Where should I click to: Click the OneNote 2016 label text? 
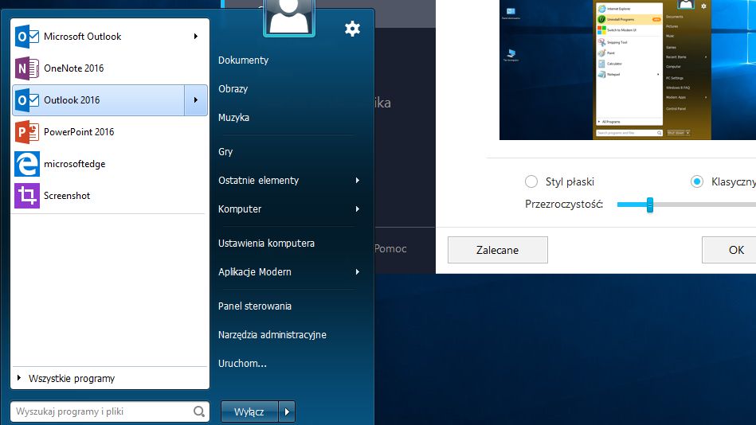74,68
